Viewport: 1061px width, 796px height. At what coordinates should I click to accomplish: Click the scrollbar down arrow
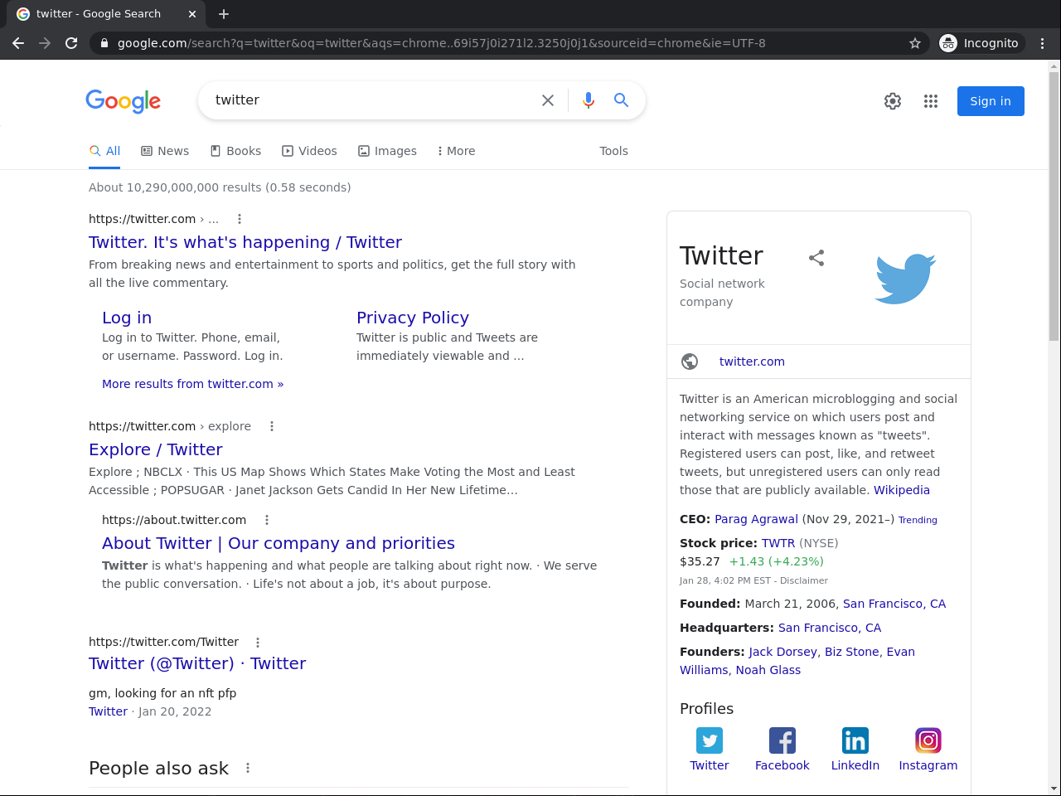(1054, 789)
